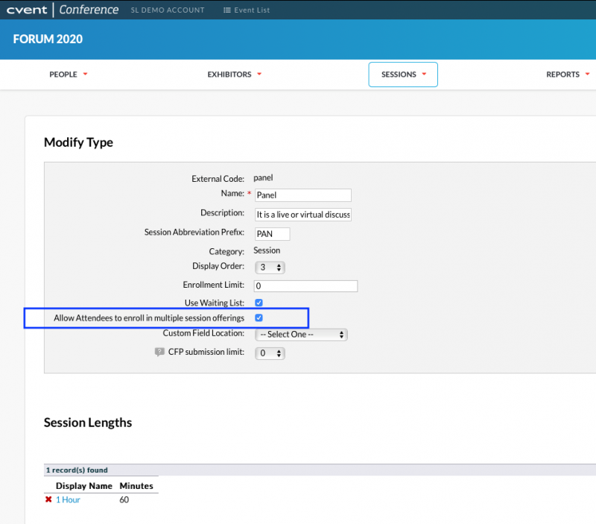Click the Name field containing Panel
This screenshot has width=596, height=524.
(303, 195)
